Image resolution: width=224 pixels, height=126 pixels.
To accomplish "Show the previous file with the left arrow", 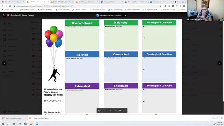I will 4,63.
